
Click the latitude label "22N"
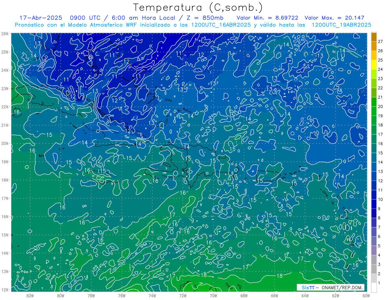tap(5, 106)
